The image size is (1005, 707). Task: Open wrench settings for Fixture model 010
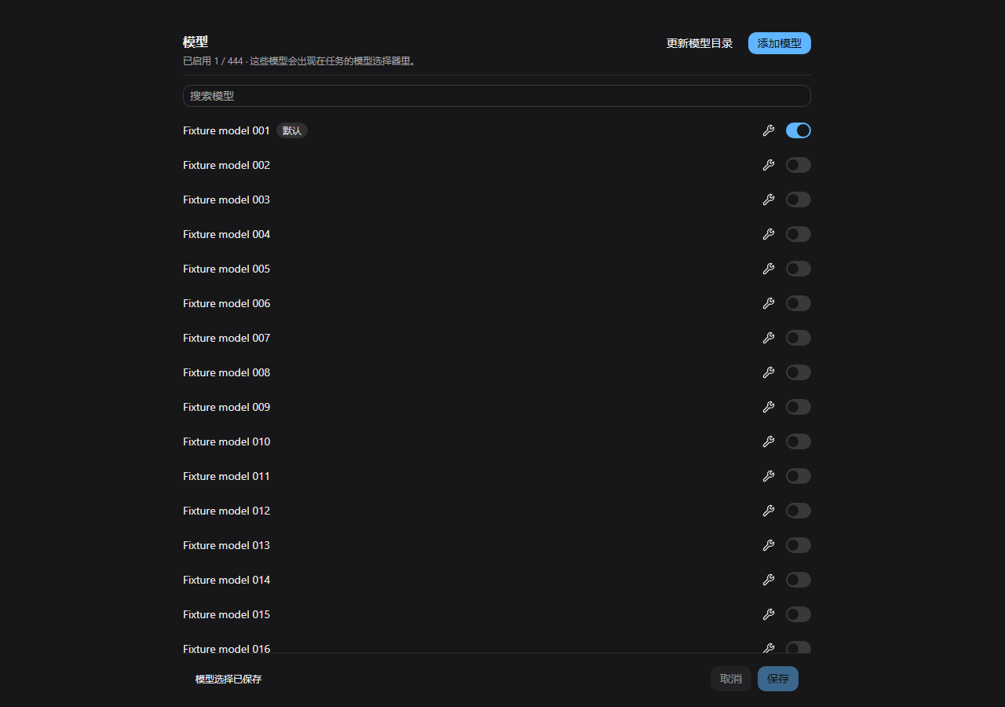[x=769, y=441]
